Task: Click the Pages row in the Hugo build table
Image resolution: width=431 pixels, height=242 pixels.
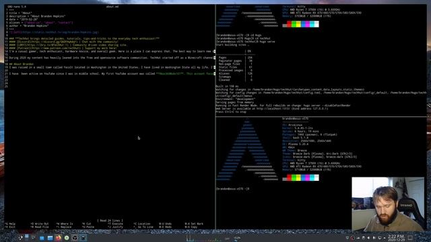Action: pos(235,58)
